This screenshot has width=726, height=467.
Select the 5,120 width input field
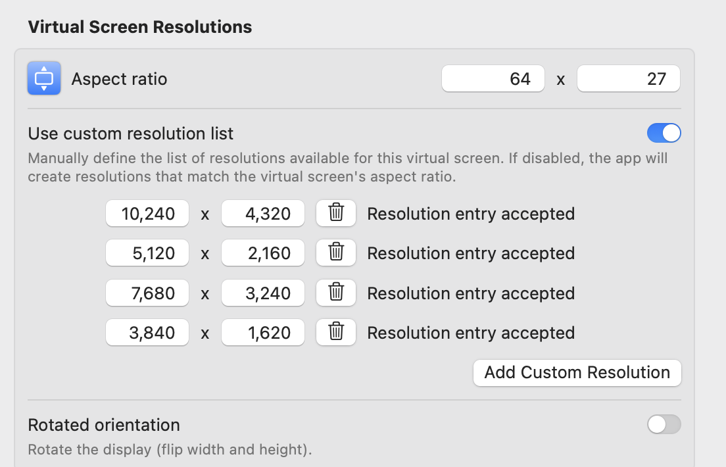pyautogui.click(x=147, y=253)
